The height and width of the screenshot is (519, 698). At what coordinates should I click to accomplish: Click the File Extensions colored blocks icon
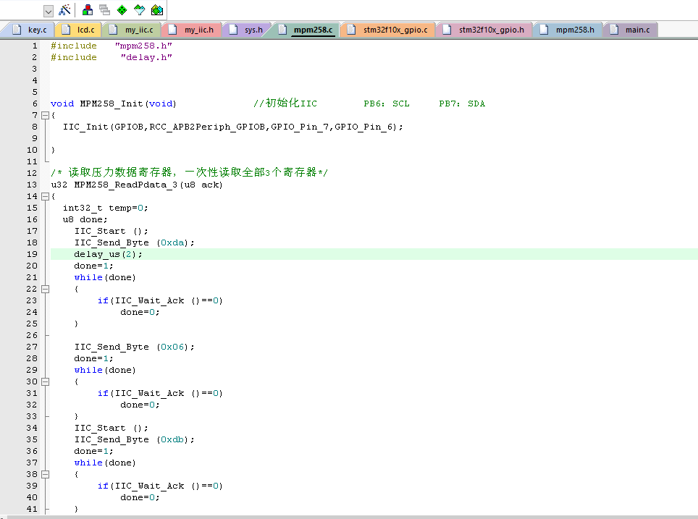88,10
